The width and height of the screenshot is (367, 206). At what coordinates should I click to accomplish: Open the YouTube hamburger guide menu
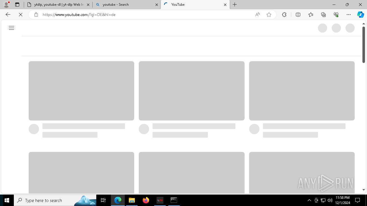pos(11,28)
